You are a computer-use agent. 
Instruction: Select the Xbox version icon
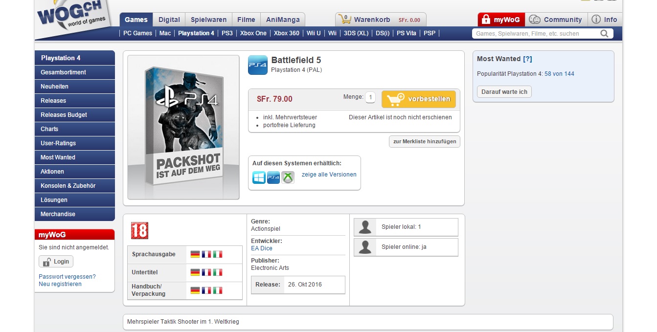pos(288,177)
